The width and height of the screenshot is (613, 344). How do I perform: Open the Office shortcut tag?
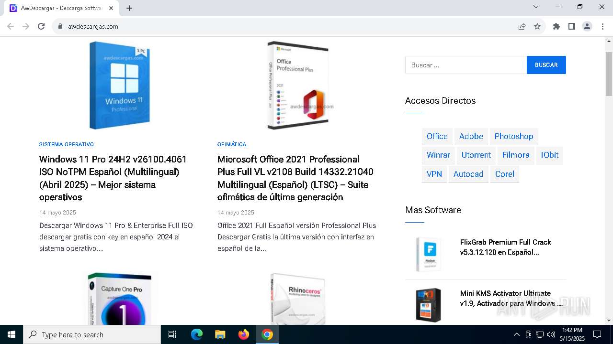click(437, 136)
